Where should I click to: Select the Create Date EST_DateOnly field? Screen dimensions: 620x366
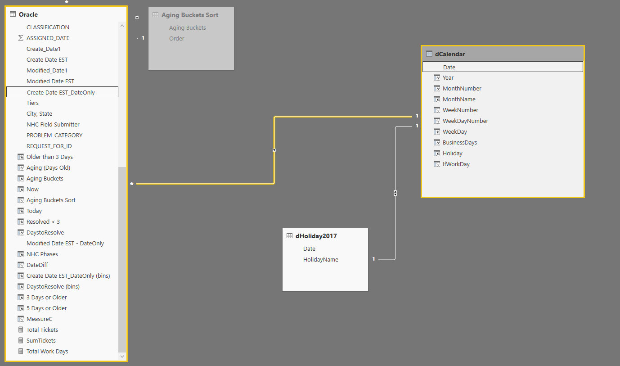(62, 92)
